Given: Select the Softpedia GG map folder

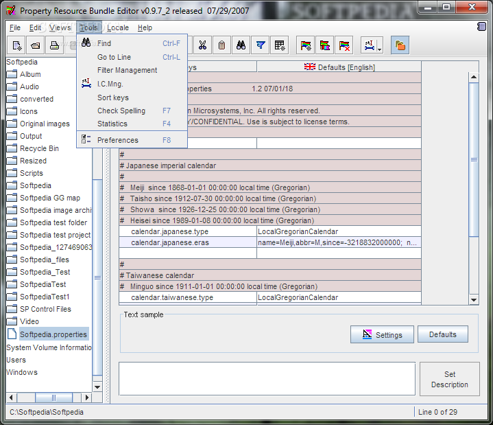Looking at the screenshot, I should click(x=50, y=198).
